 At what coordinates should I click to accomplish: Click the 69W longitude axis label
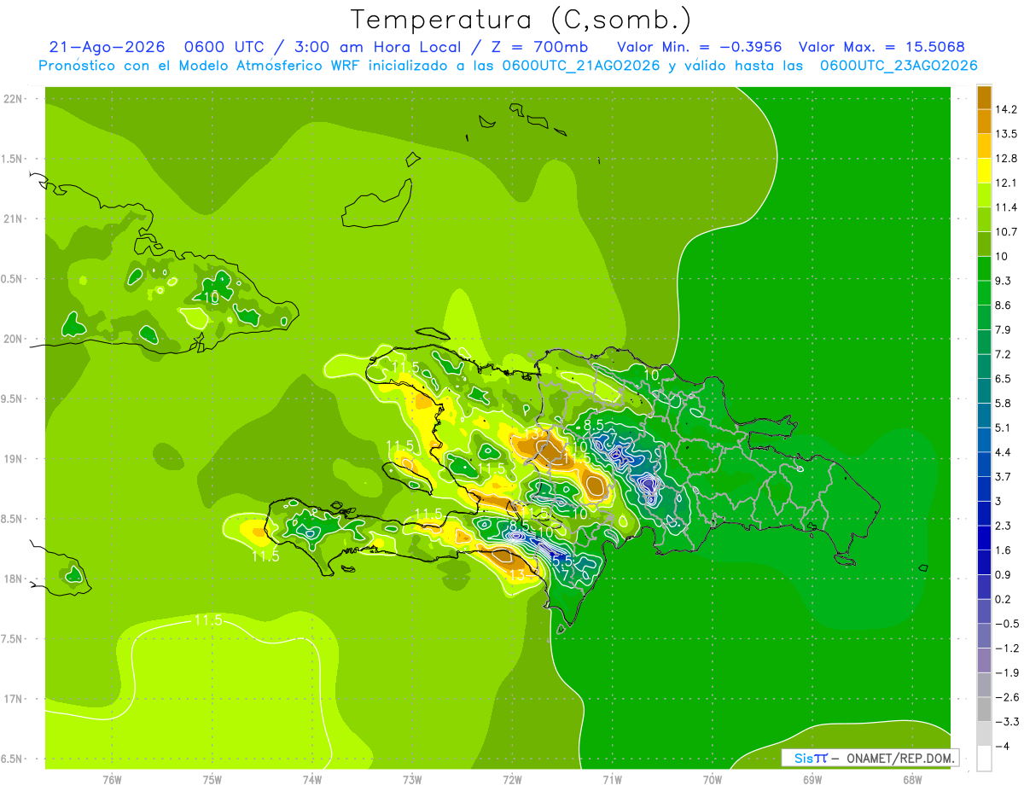[812, 780]
